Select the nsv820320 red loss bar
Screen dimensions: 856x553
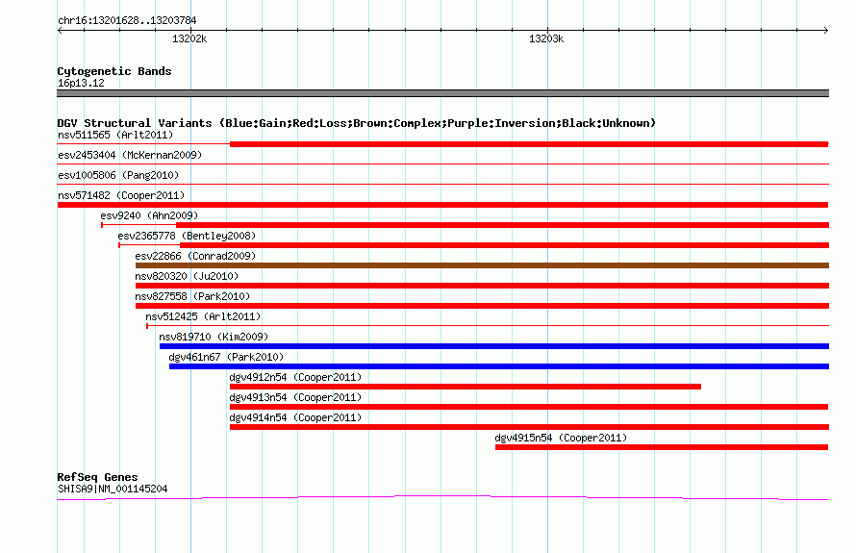point(482,286)
